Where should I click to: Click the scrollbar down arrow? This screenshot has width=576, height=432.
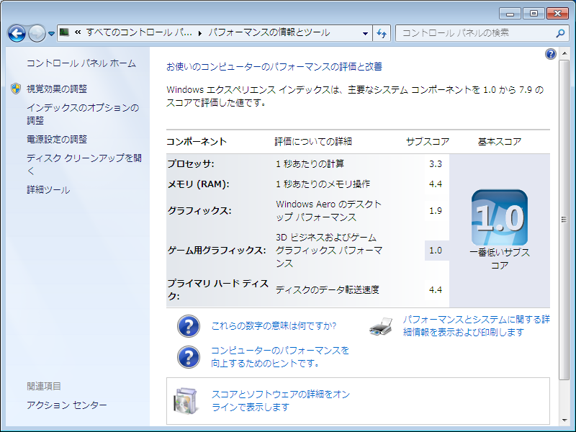tap(564, 420)
